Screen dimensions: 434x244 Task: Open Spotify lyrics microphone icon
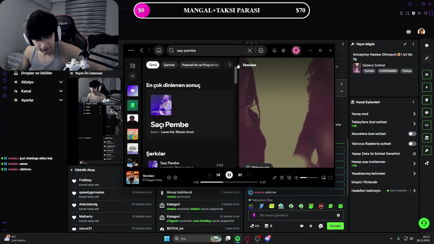[x=275, y=178]
